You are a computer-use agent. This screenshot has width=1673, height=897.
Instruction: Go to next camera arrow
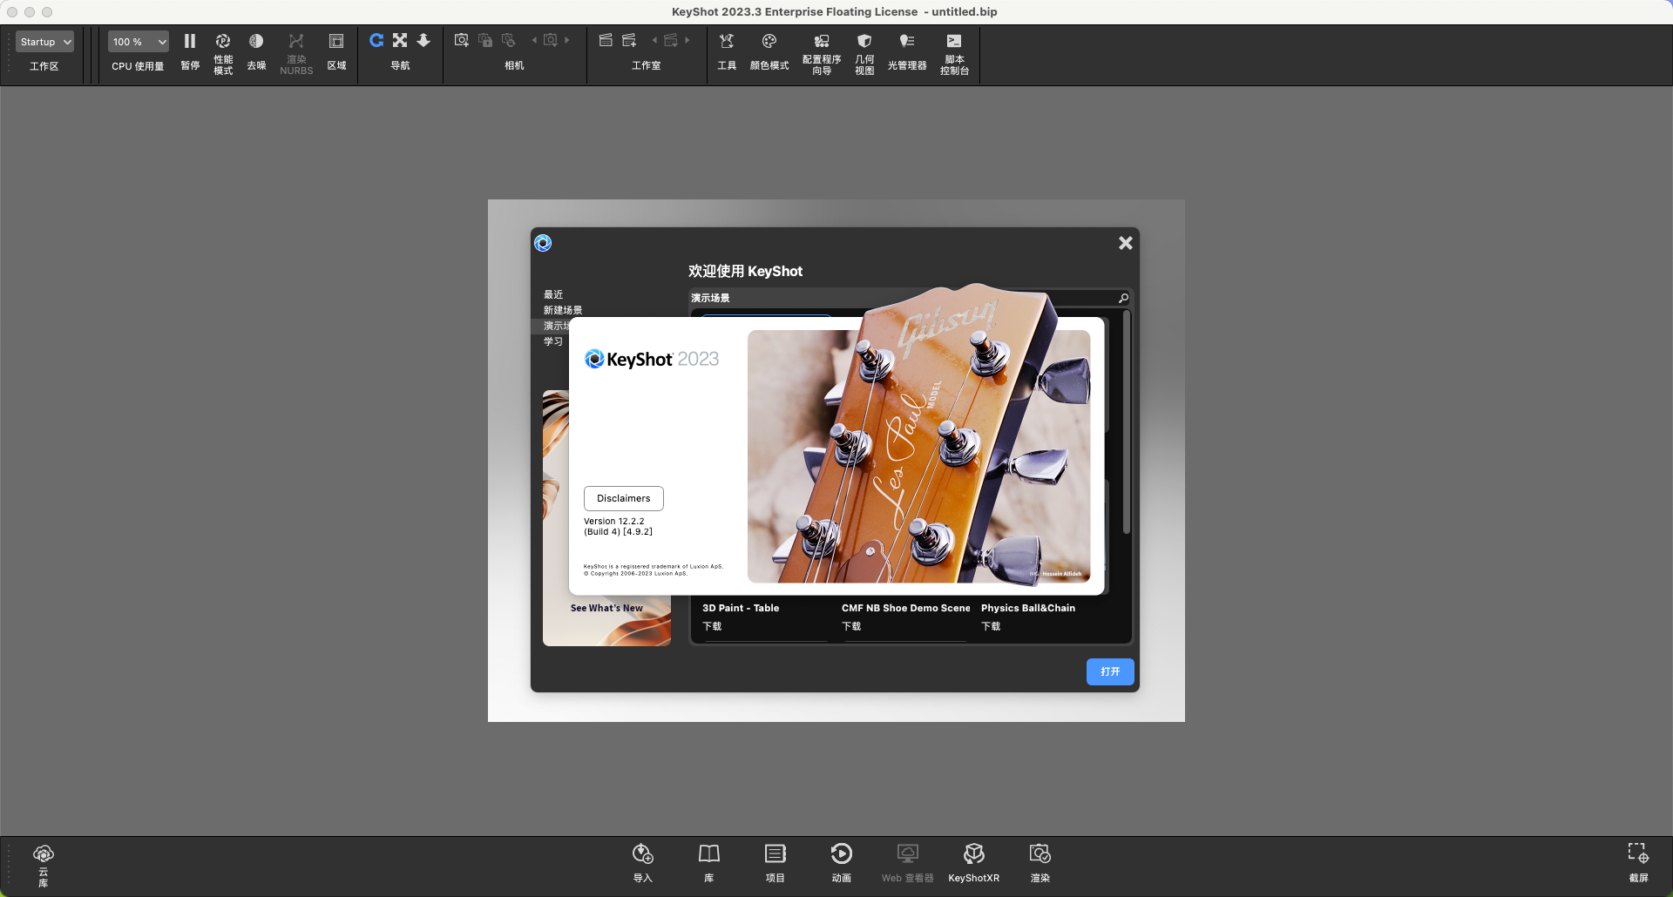click(x=567, y=40)
